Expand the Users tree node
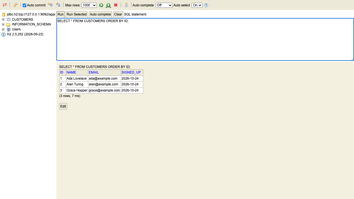This screenshot has height=199, width=354. [x=3, y=29]
